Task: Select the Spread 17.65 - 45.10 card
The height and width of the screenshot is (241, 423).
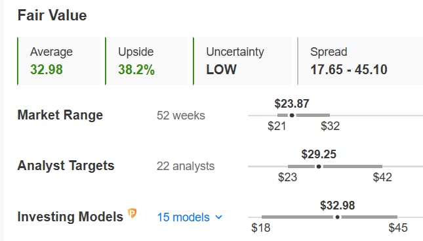Action: [x=360, y=61]
